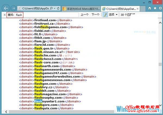This screenshot has width=163, height=115.
Task: Click the text flashmagazine.com
Action: tap(50, 94)
